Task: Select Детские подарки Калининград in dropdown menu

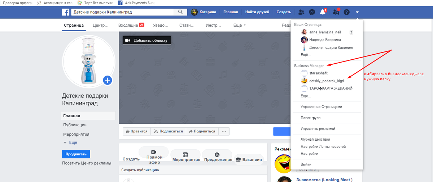Action: tap(327, 47)
